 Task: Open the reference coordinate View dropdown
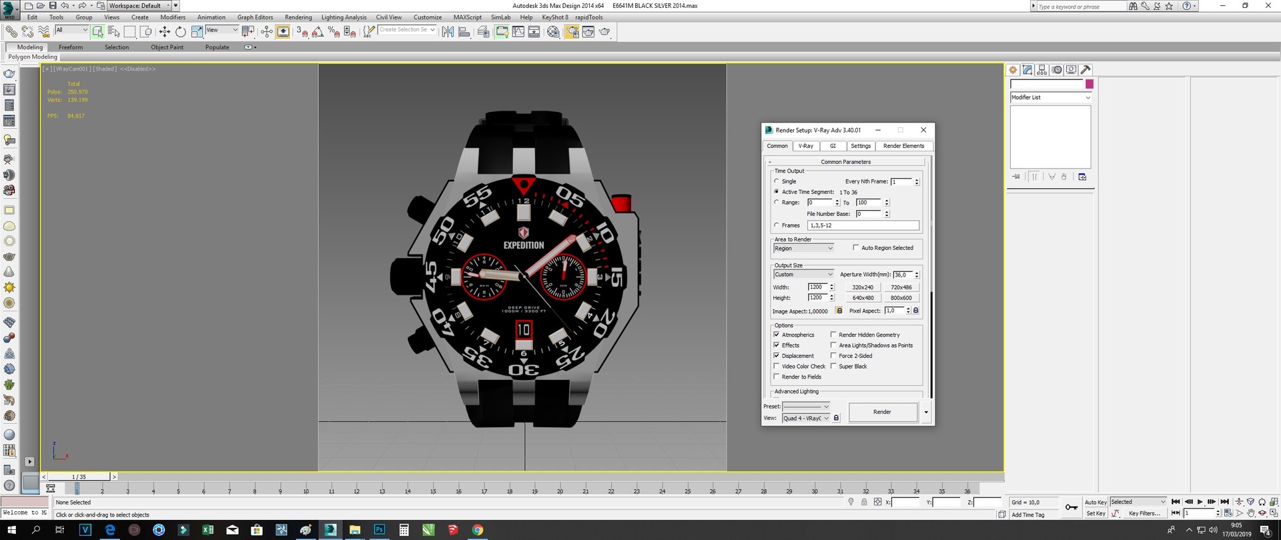pyautogui.click(x=222, y=30)
